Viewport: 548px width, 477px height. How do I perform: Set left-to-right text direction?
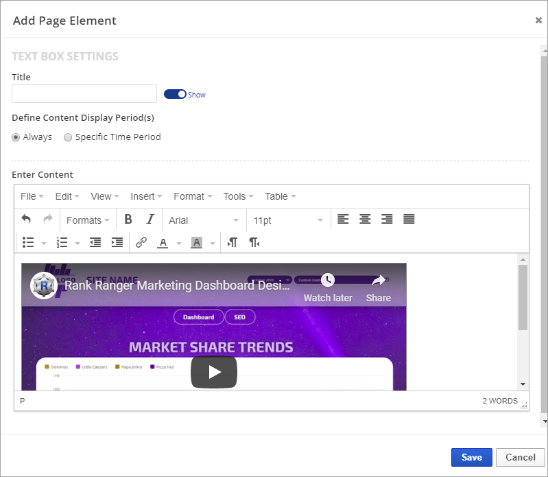pos(233,242)
